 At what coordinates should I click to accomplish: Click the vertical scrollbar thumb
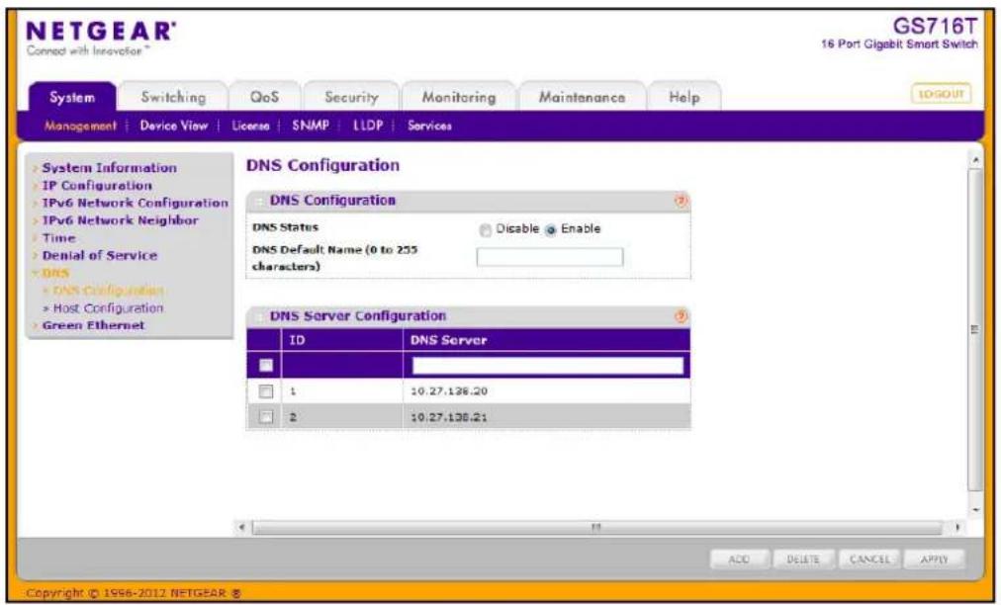tap(975, 329)
